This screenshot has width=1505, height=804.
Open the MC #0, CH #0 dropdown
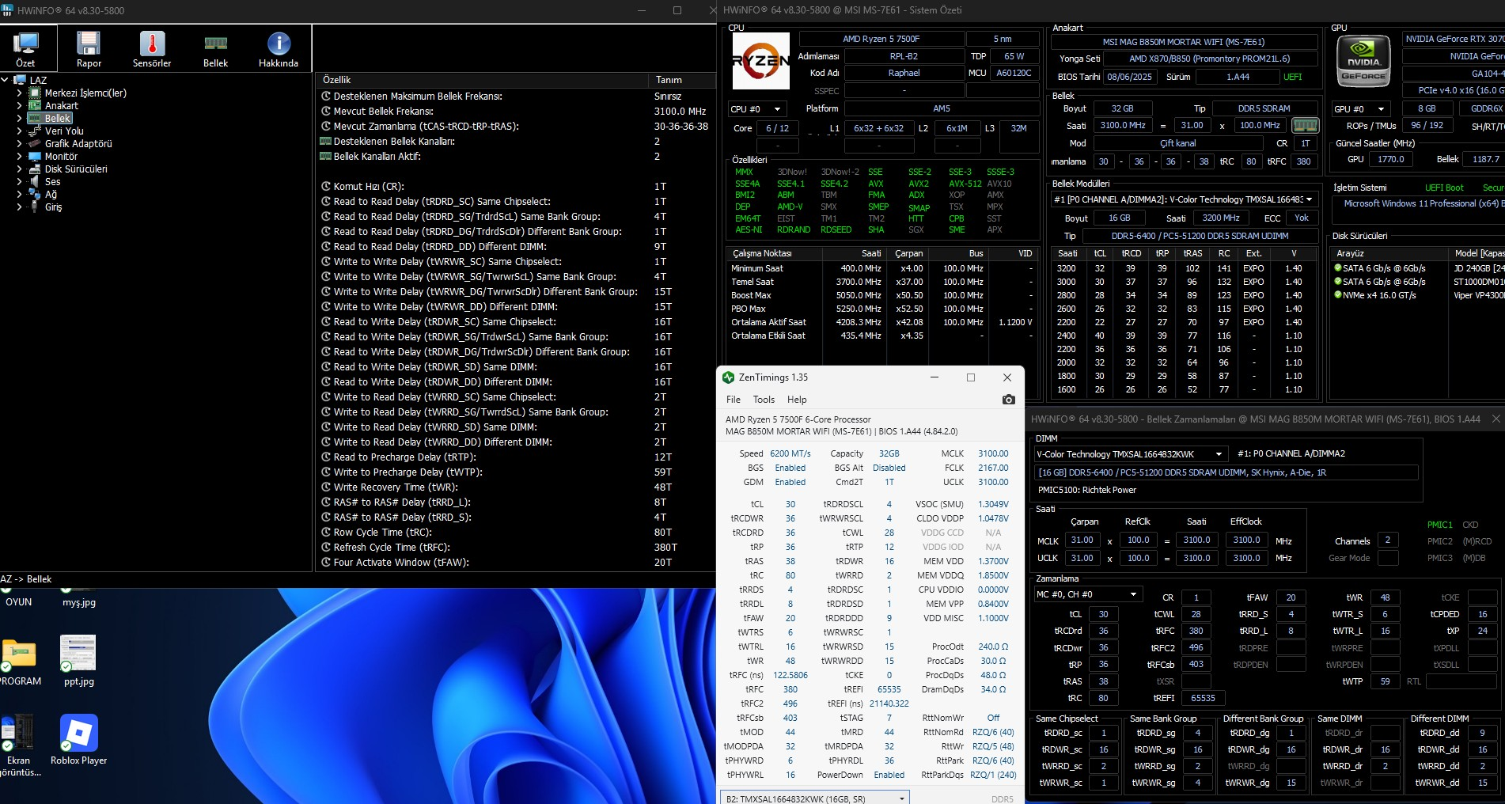(x=1088, y=594)
